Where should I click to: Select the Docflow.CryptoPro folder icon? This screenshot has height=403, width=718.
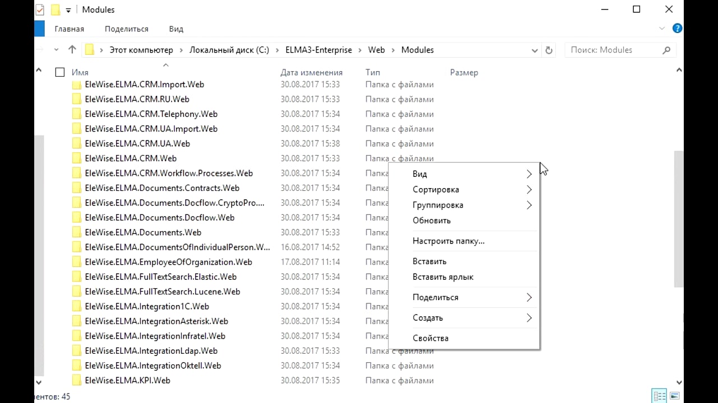76,203
